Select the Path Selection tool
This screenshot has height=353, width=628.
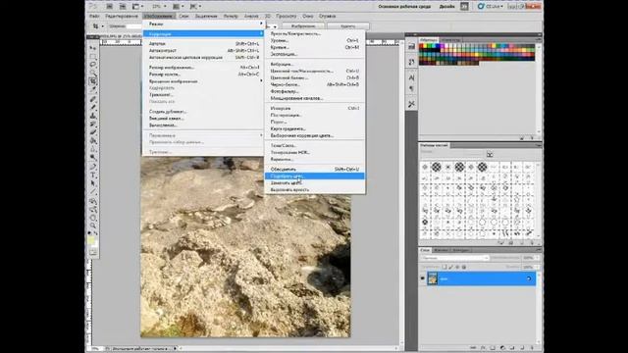[x=93, y=183]
